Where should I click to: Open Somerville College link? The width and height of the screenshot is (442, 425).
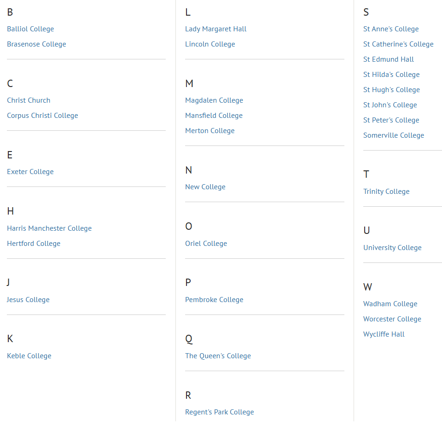click(394, 135)
